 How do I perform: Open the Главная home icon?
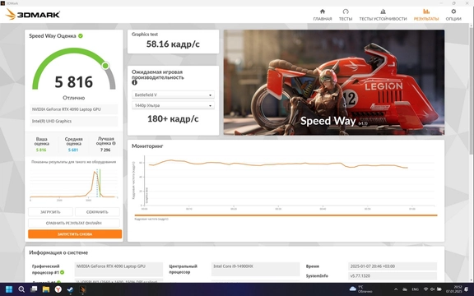pyautogui.click(x=323, y=12)
